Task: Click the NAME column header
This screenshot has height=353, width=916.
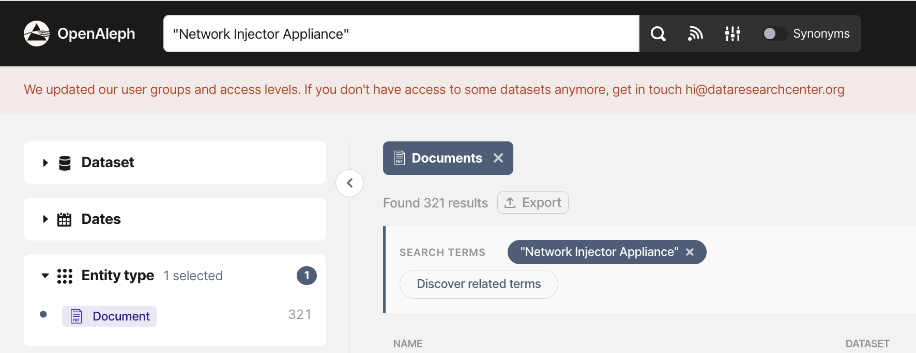Action: pos(408,344)
